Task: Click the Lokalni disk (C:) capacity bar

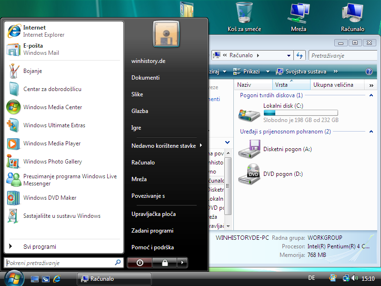Action: tap(301, 113)
